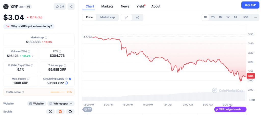Switch chart to Market cap view
Viewport: 261px width, 115px height.
click(107, 17)
